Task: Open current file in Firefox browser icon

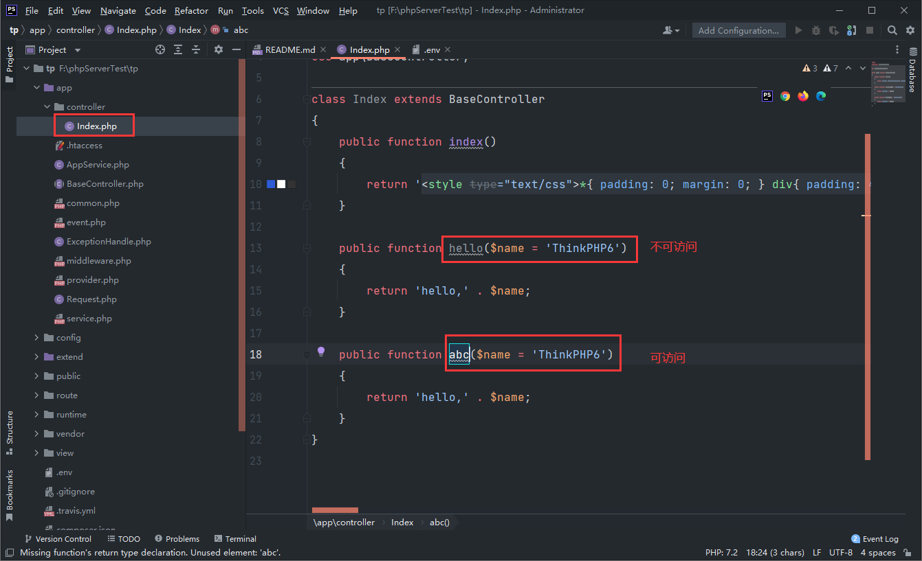Action: [802, 96]
